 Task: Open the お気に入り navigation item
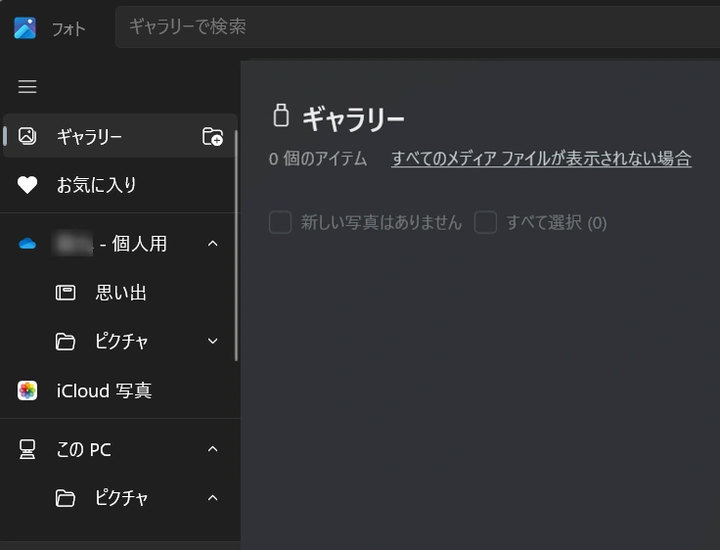(96, 185)
